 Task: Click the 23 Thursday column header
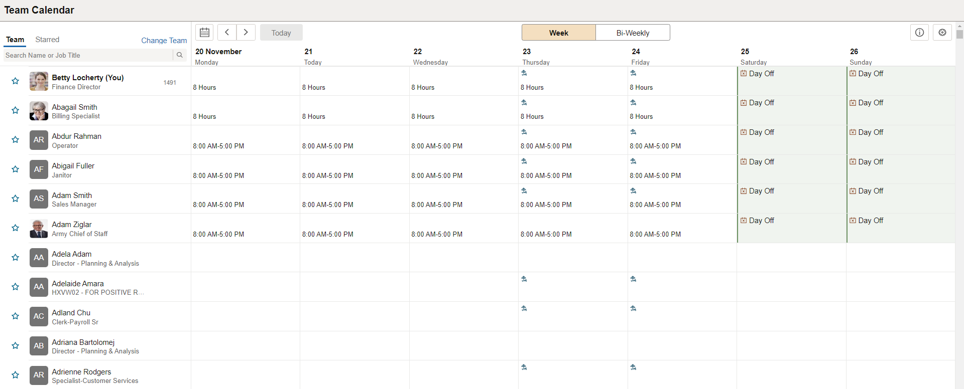(536, 56)
